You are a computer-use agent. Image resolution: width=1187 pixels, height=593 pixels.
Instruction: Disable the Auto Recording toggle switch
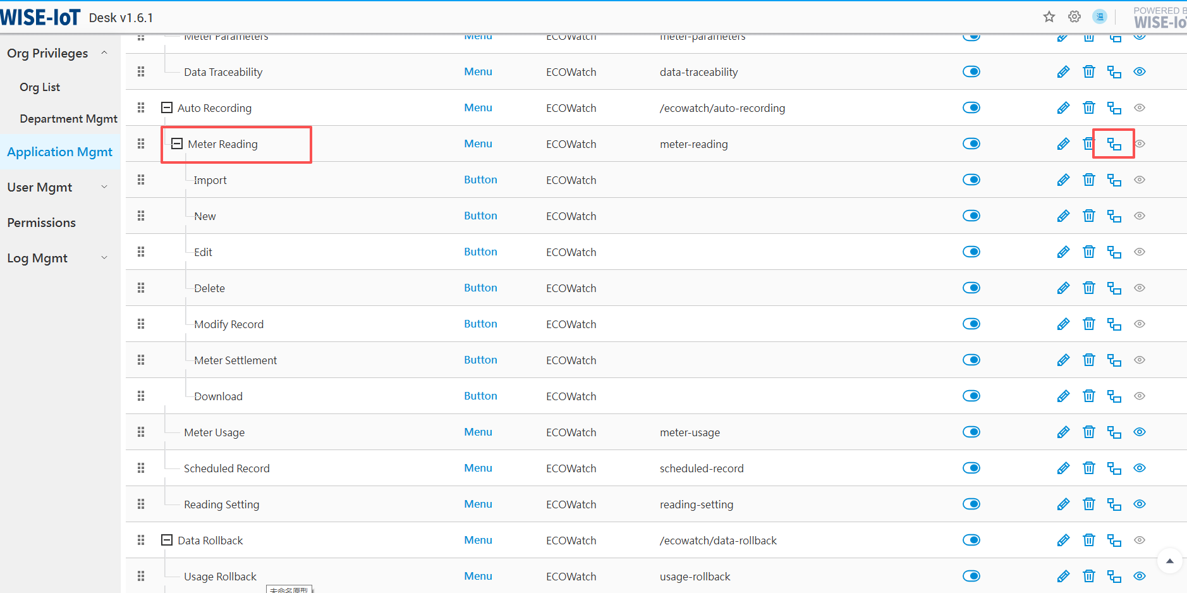coord(971,108)
